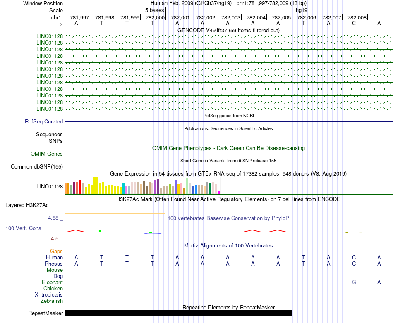Select position label 781,998
Screen dimensions: 393x323
click(105, 17)
